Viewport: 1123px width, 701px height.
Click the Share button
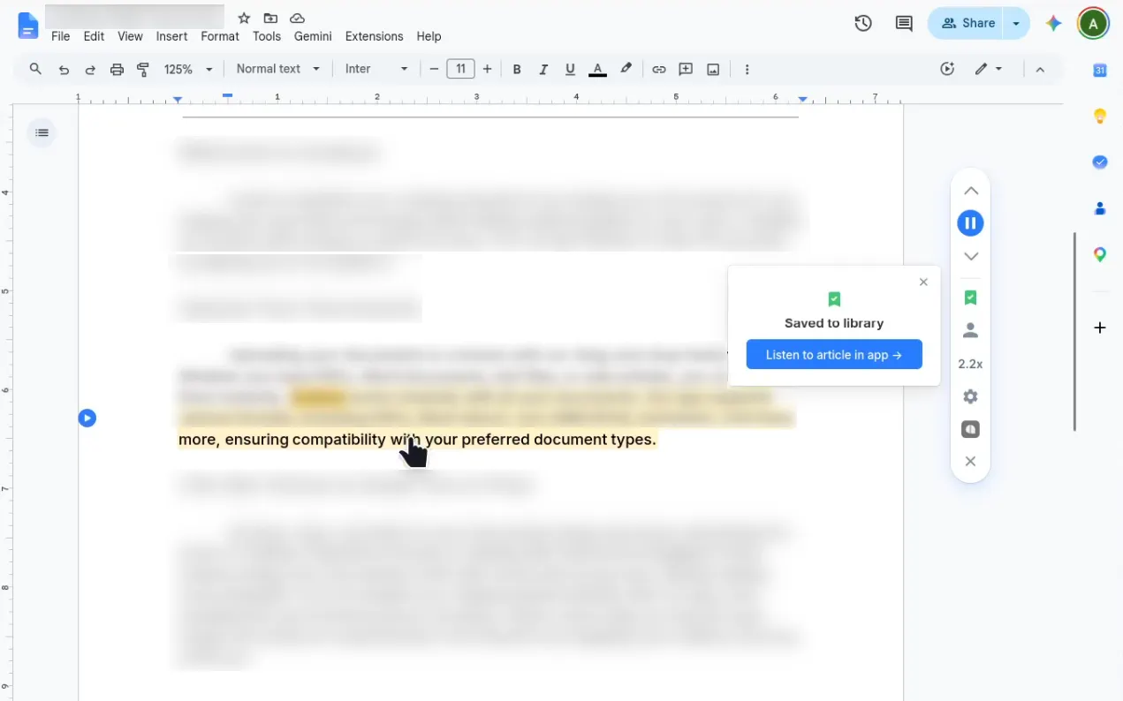coord(967,23)
